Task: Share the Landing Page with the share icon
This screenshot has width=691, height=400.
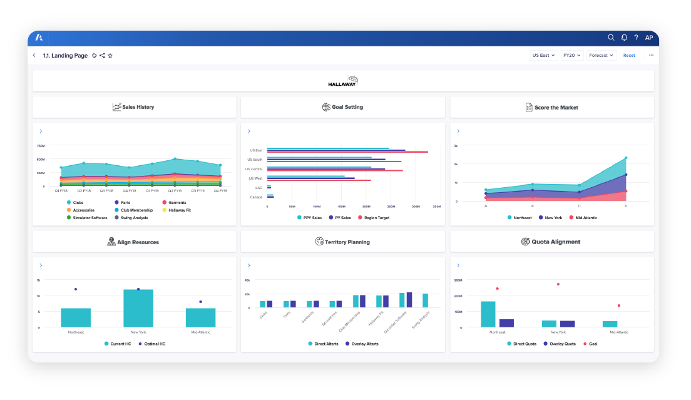Action: click(102, 56)
